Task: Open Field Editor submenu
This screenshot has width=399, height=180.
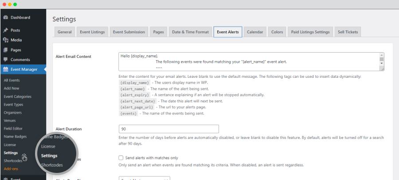Action: pos(13,128)
